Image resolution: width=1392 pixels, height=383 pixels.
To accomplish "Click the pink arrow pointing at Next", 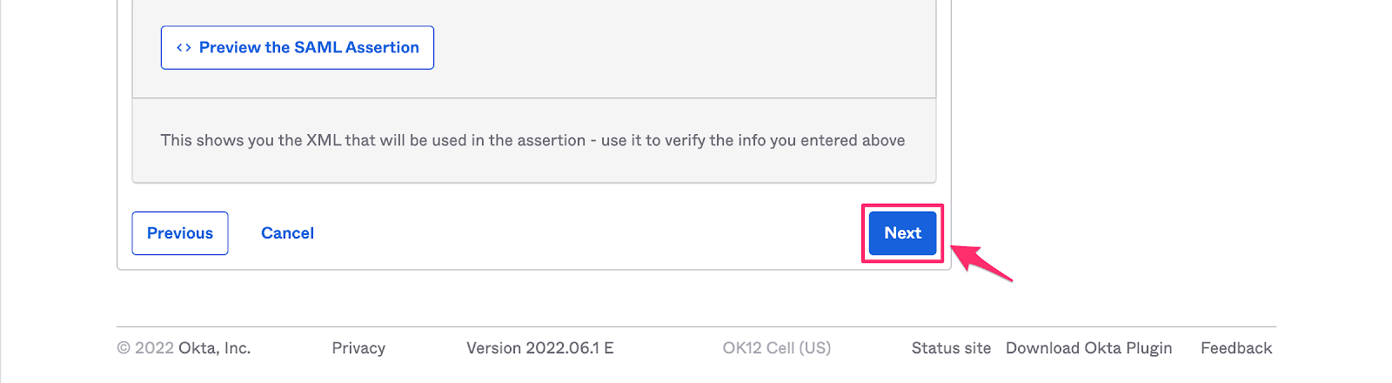I will pos(981,262).
